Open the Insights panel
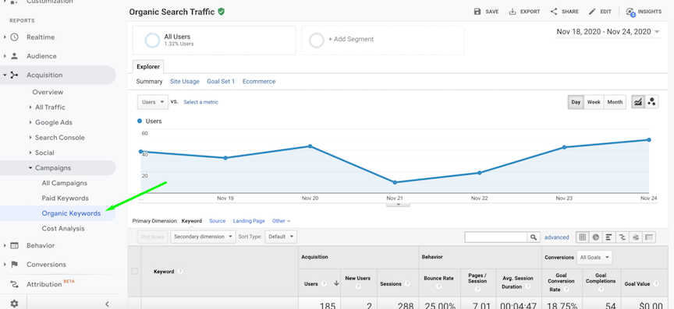This screenshot has width=674, height=309. (644, 12)
